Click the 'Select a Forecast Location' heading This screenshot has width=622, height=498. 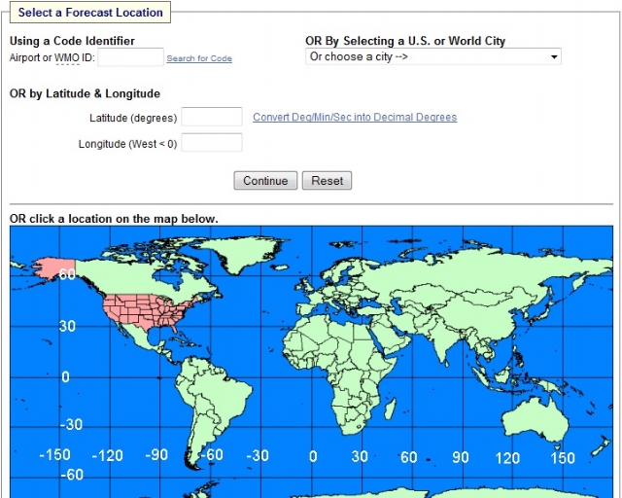tap(90, 13)
